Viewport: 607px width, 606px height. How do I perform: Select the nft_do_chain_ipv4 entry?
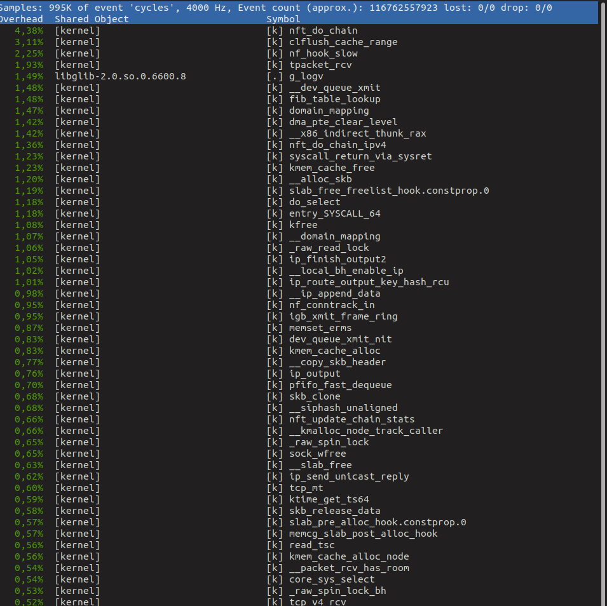[337, 145]
